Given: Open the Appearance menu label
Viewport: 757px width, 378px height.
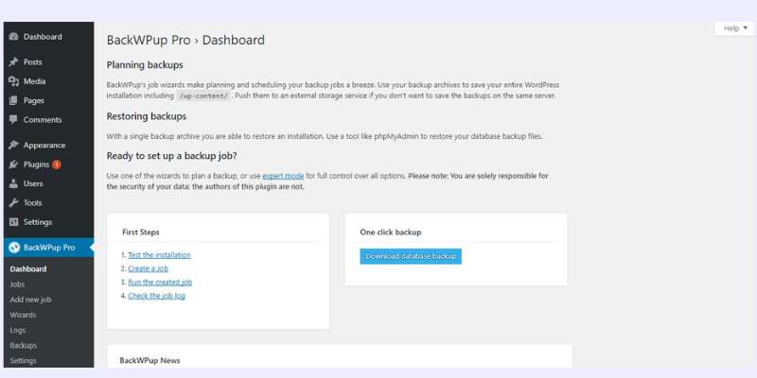Looking at the screenshot, I should [x=44, y=146].
